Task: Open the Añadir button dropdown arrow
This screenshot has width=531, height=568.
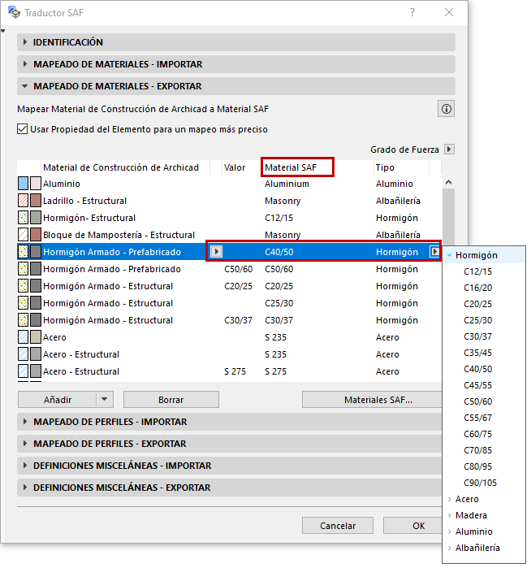Action: [105, 399]
